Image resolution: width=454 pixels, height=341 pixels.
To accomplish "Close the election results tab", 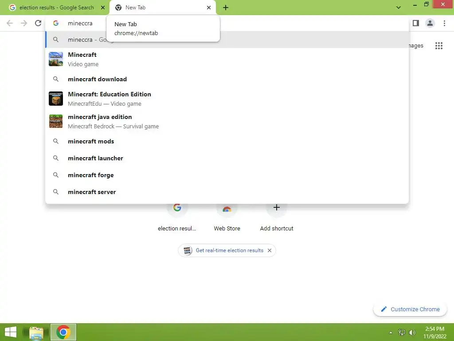I will (x=103, y=8).
